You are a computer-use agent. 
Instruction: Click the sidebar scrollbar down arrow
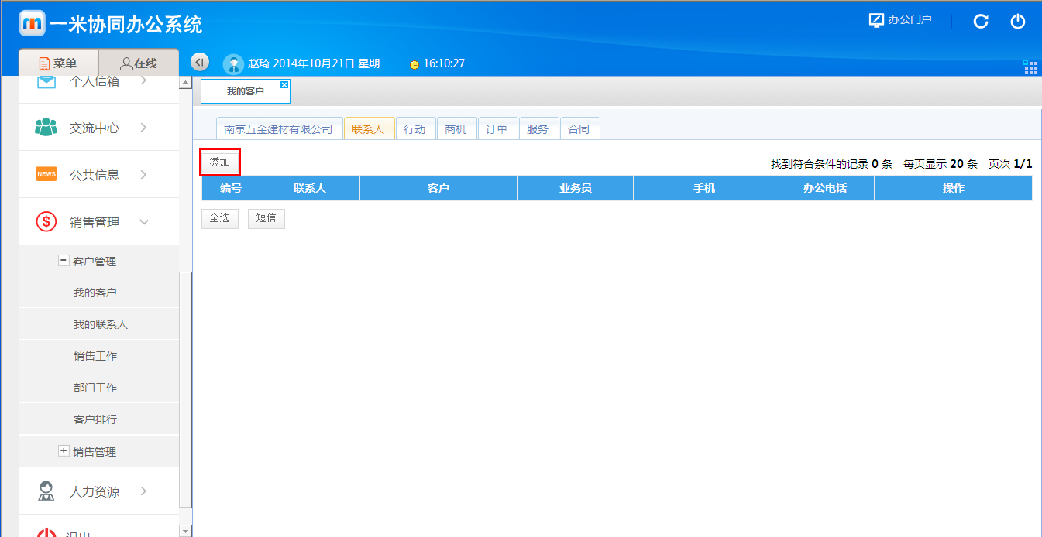(185, 531)
